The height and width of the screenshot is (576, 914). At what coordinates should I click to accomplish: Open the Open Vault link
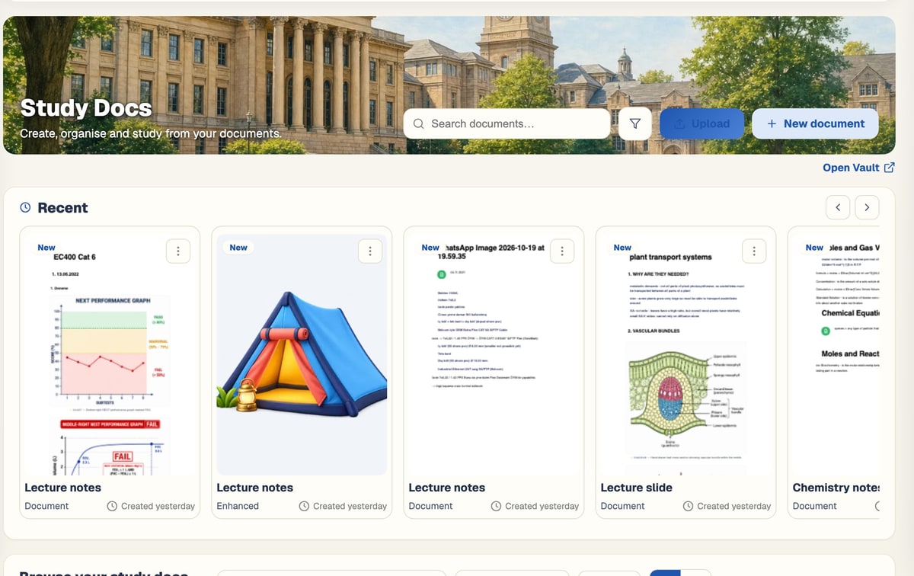[x=858, y=168]
